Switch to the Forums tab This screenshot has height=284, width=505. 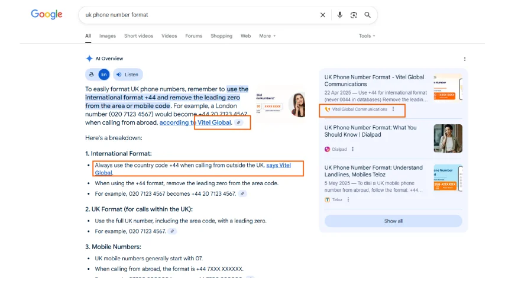pyautogui.click(x=193, y=35)
